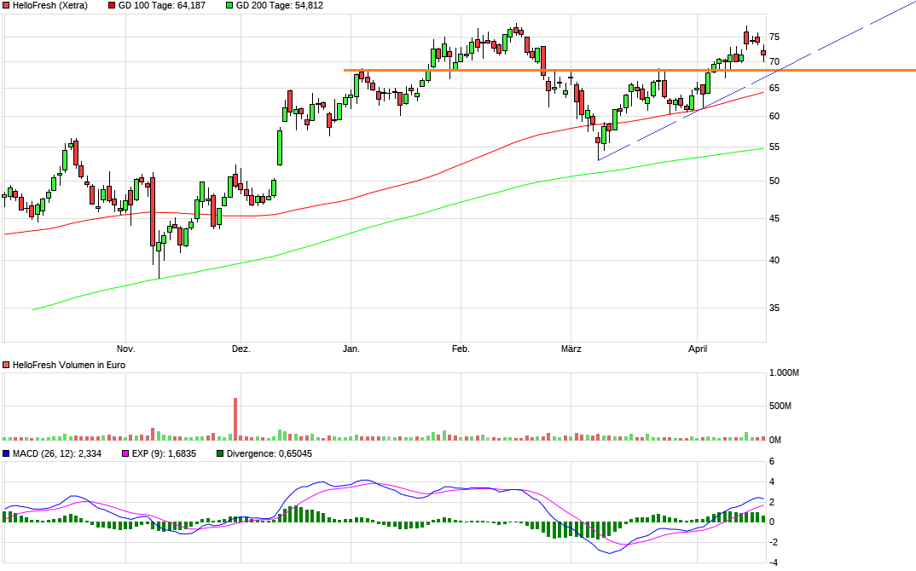Click the 'März' x-axis month label
This screenshot has height=571, width=916.
point(571,349)
